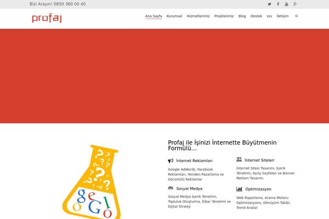This screenshot has width=329, height=219.
Task: Go to Ana Sayfa menu item
Action: [x=154, y=16]
